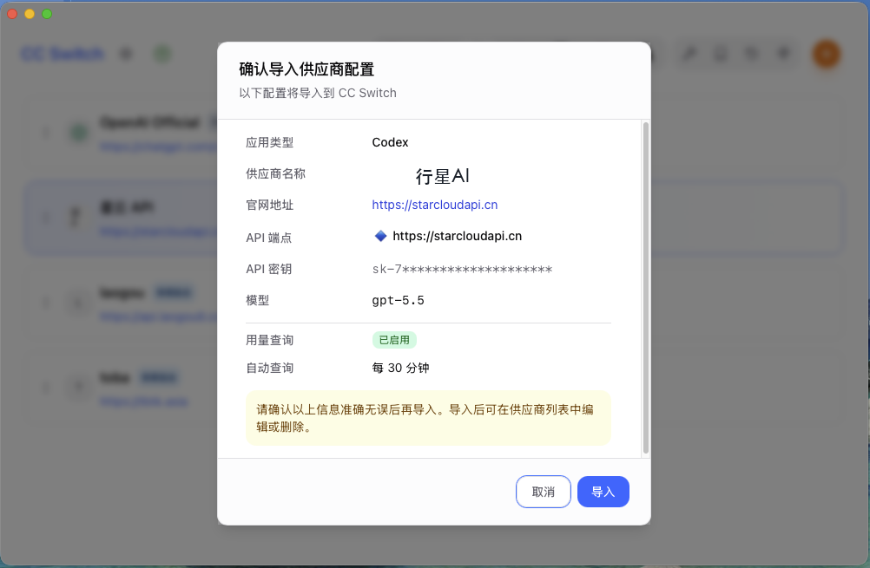Click the 供应商名称 label

[x=276, y=173]
